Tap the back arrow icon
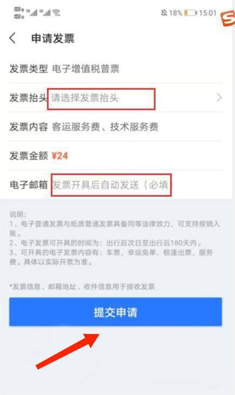 click(13, 38)
